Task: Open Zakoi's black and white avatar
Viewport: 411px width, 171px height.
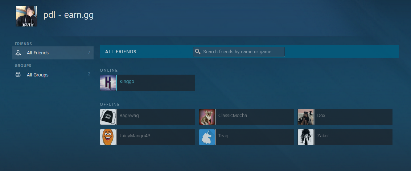Action: pos(306,137)
